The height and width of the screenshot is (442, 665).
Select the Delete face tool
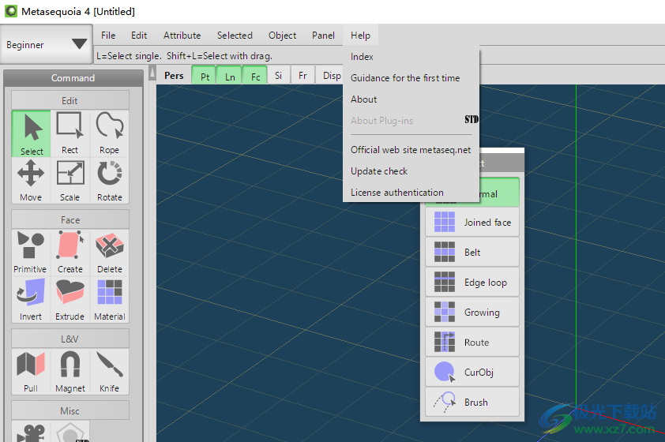click(110, 253)
